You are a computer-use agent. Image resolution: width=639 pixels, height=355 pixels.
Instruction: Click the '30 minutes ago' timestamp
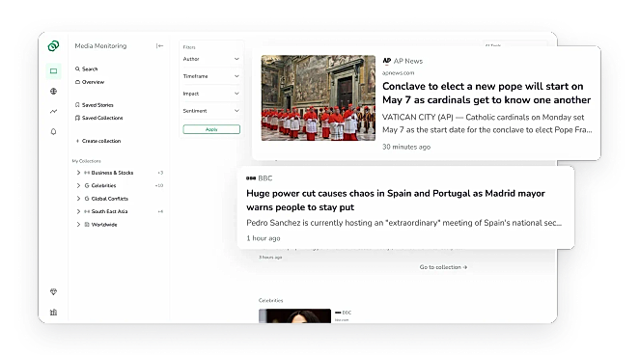406,147
